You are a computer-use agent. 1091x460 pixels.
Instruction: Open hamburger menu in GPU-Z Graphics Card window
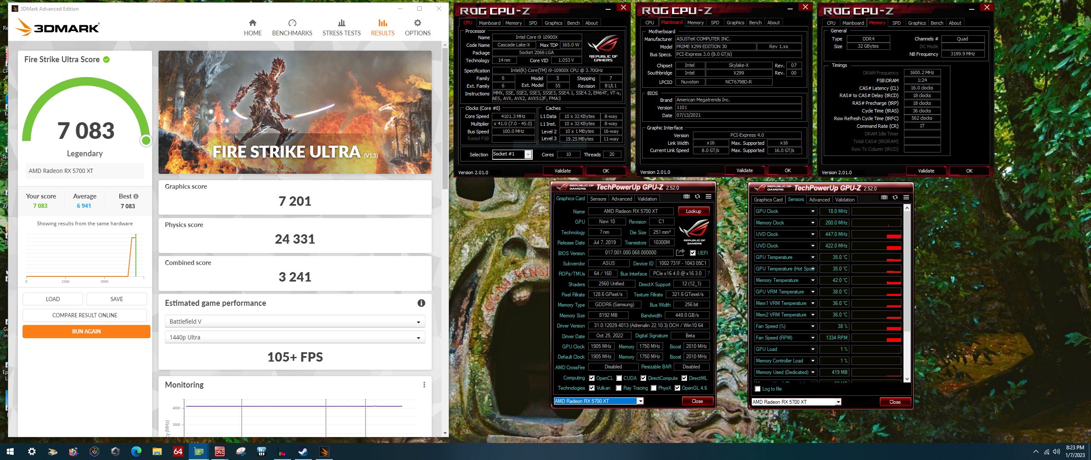coord(708,196)
